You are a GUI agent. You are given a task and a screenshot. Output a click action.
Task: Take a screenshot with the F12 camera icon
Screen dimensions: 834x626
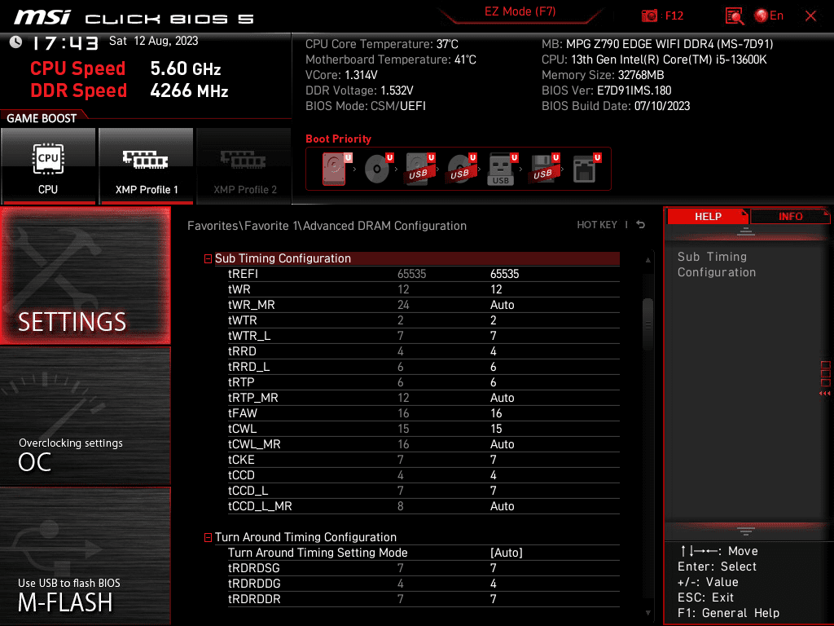649,16
